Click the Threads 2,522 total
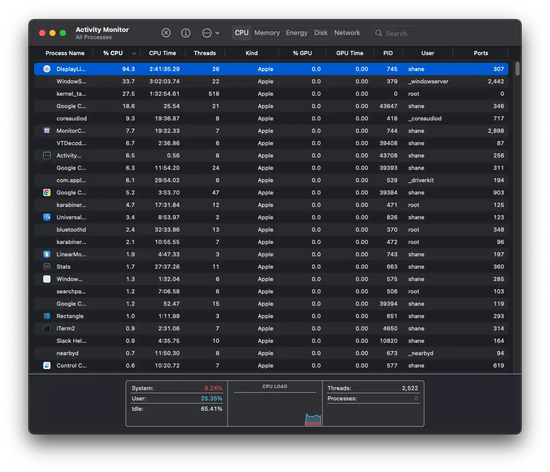550x472 pixels. [x=410, y=388]
